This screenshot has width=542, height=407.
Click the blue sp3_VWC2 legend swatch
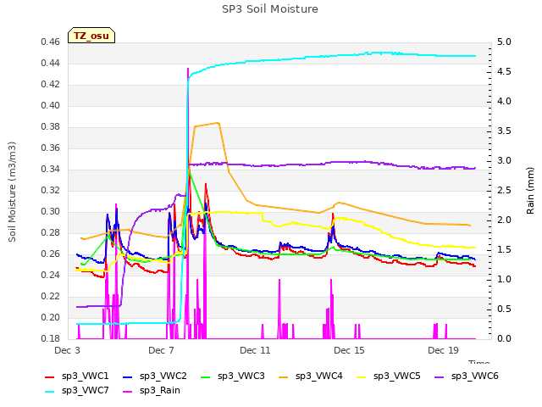tap(128, 376)
